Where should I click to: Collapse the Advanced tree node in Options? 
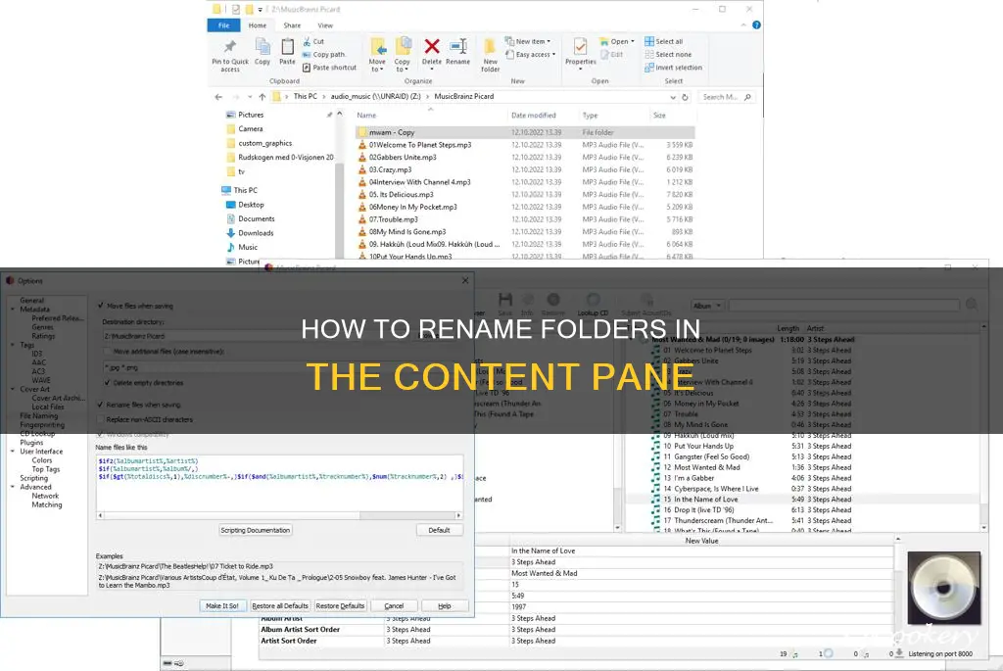click(13, 487)
